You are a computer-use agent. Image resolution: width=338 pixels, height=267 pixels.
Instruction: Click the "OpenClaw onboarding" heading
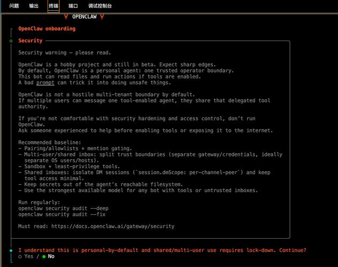point(47,29)
